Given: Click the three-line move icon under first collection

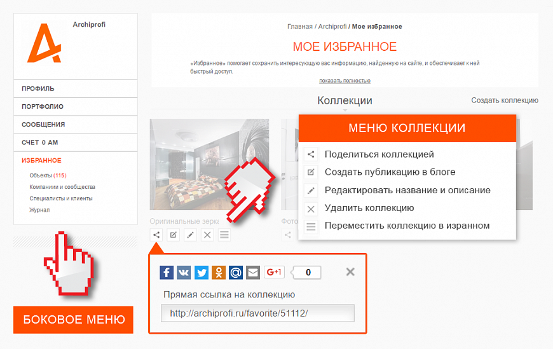Looking at the screenshot, I should [x=224, y=235].
